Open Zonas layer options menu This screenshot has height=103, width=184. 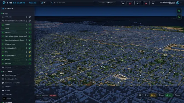coord(26,29)
